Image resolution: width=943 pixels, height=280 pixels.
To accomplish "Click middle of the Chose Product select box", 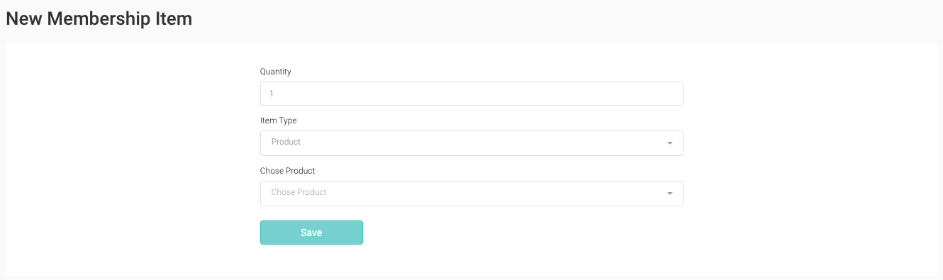I will tap(471, 194).
